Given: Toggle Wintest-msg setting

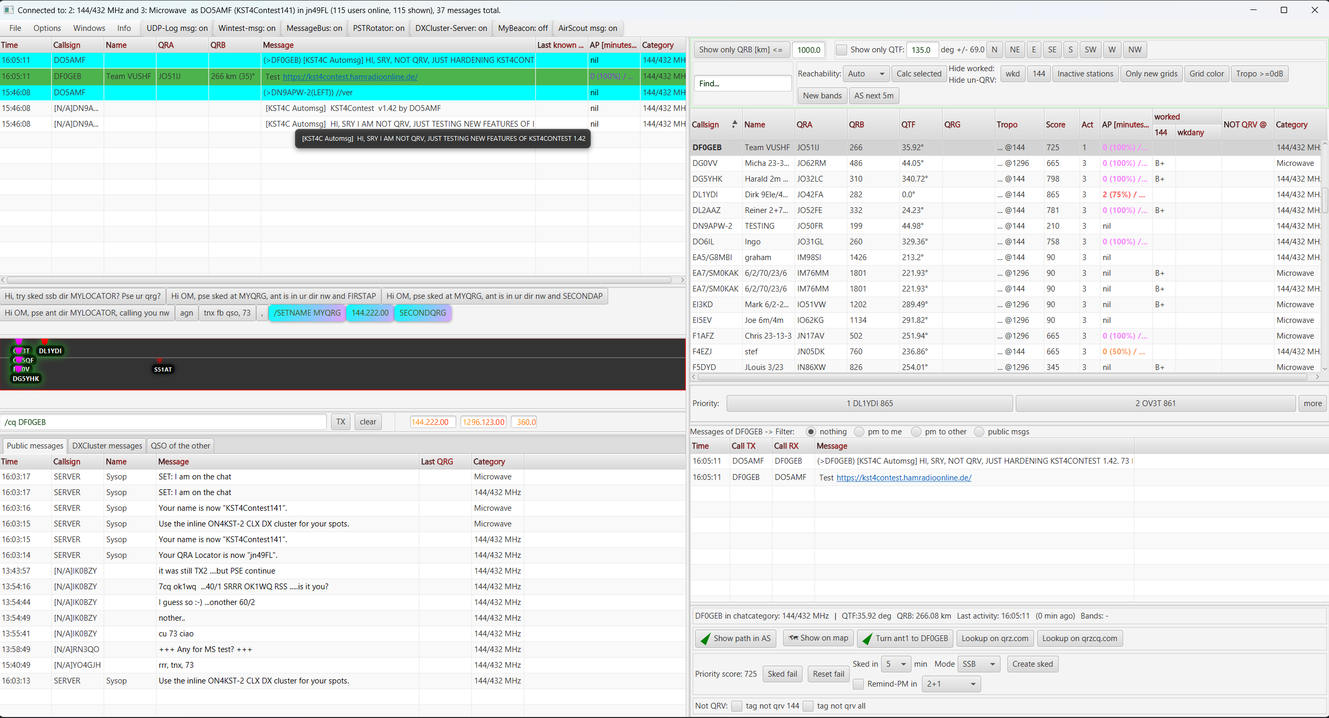Looking at the screenshot, I should click(x=247, y=28).
